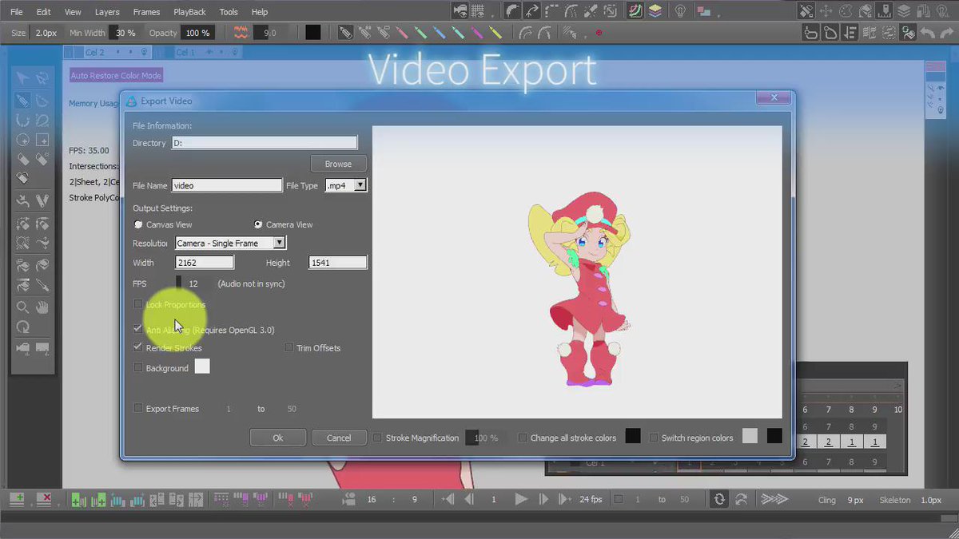Select the red pencil preset
The image size is (959, 539).
click(x=401, y=33)
